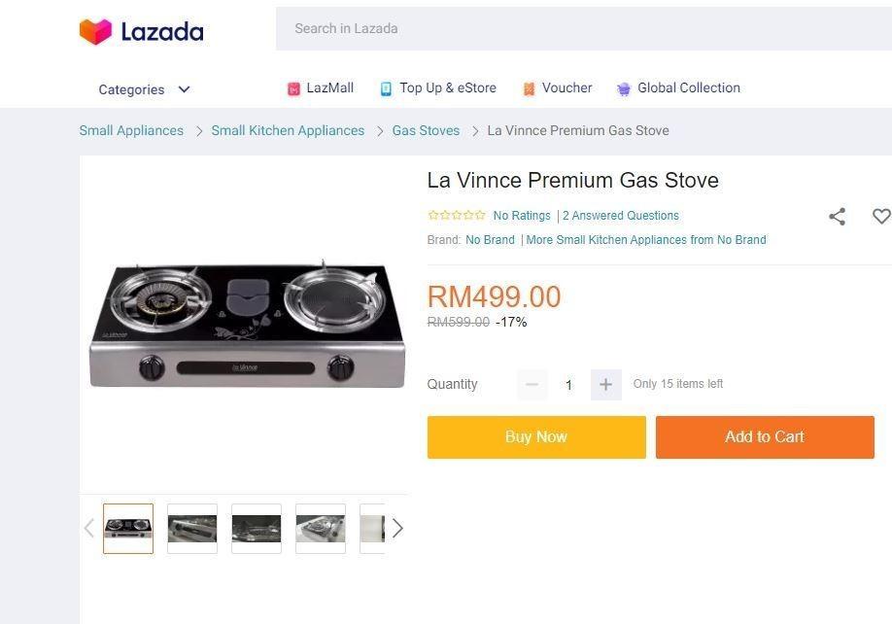Click the Search in Lazada field
This screenshot has width=892, height=624.
pos(583,28)
